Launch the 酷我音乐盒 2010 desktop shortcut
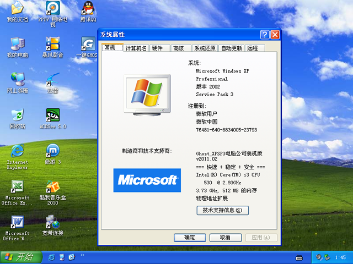Image resolution: width=353 pixels, height=264 pixels. point(53,193)
